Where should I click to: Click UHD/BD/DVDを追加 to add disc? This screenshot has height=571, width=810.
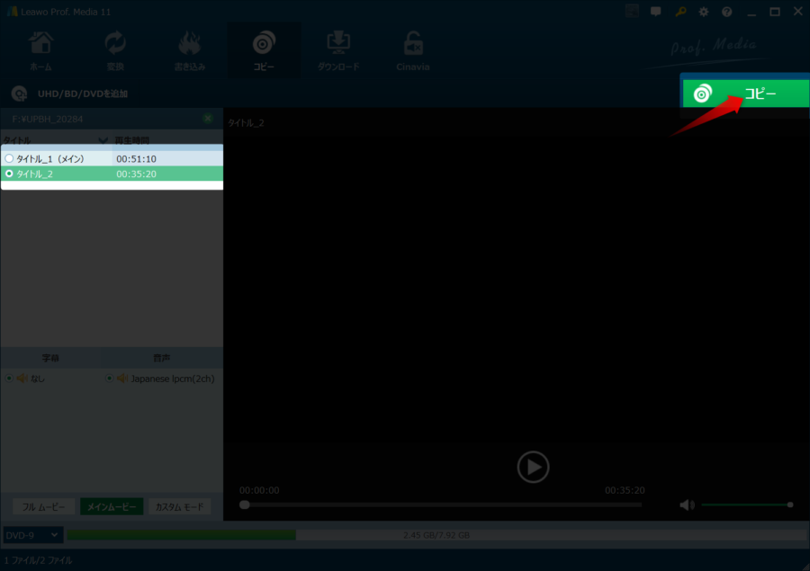[x=70, y=94]
